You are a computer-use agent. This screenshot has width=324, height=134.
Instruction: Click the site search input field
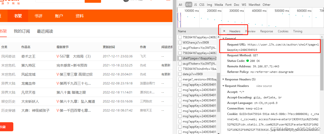click(60, 1)
